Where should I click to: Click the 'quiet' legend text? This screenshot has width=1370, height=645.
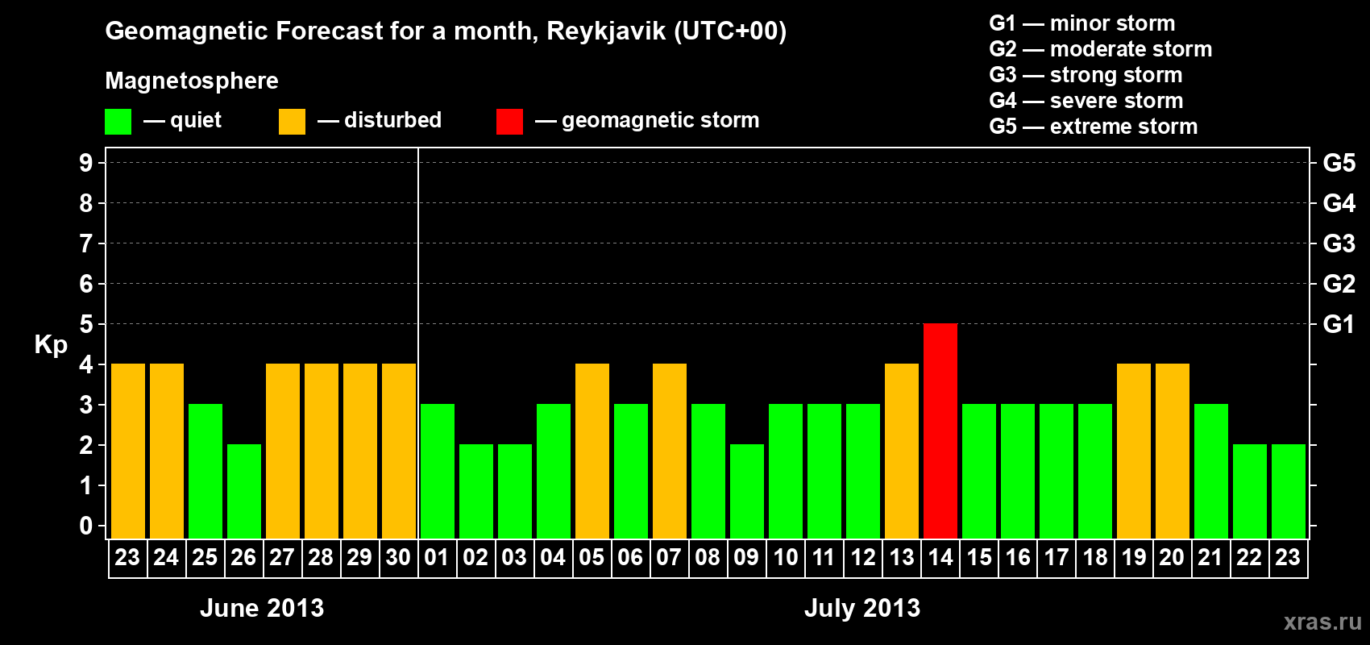click(x=196, y=121)
